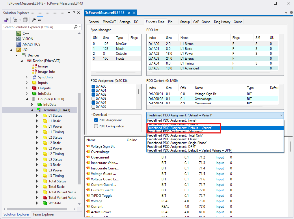This screenshot has width=294, height=219.
Task: Switch to the CoE - Online tab
Action: click(202, 22)
